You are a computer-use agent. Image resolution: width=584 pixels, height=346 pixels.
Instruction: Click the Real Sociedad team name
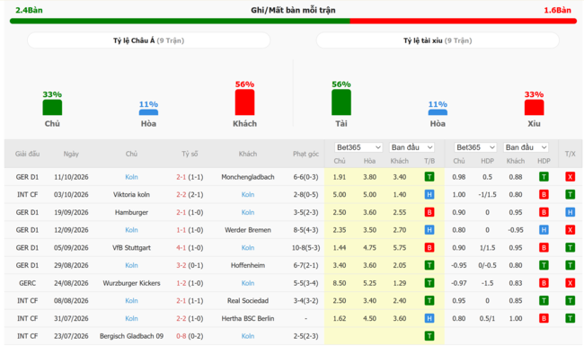coord(248,300)
